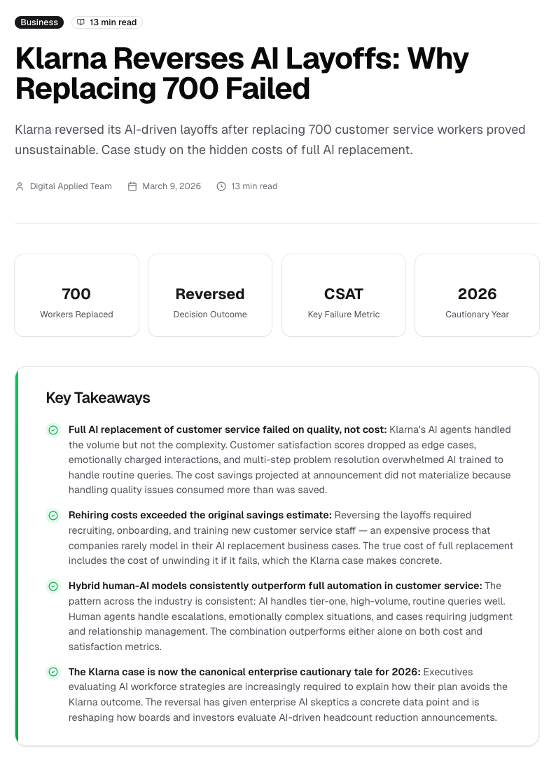Image resolution: width=556 pixels, height=758 pixels.
Task: Click the clock icon next to 13 min read
Action: point(221,186)
